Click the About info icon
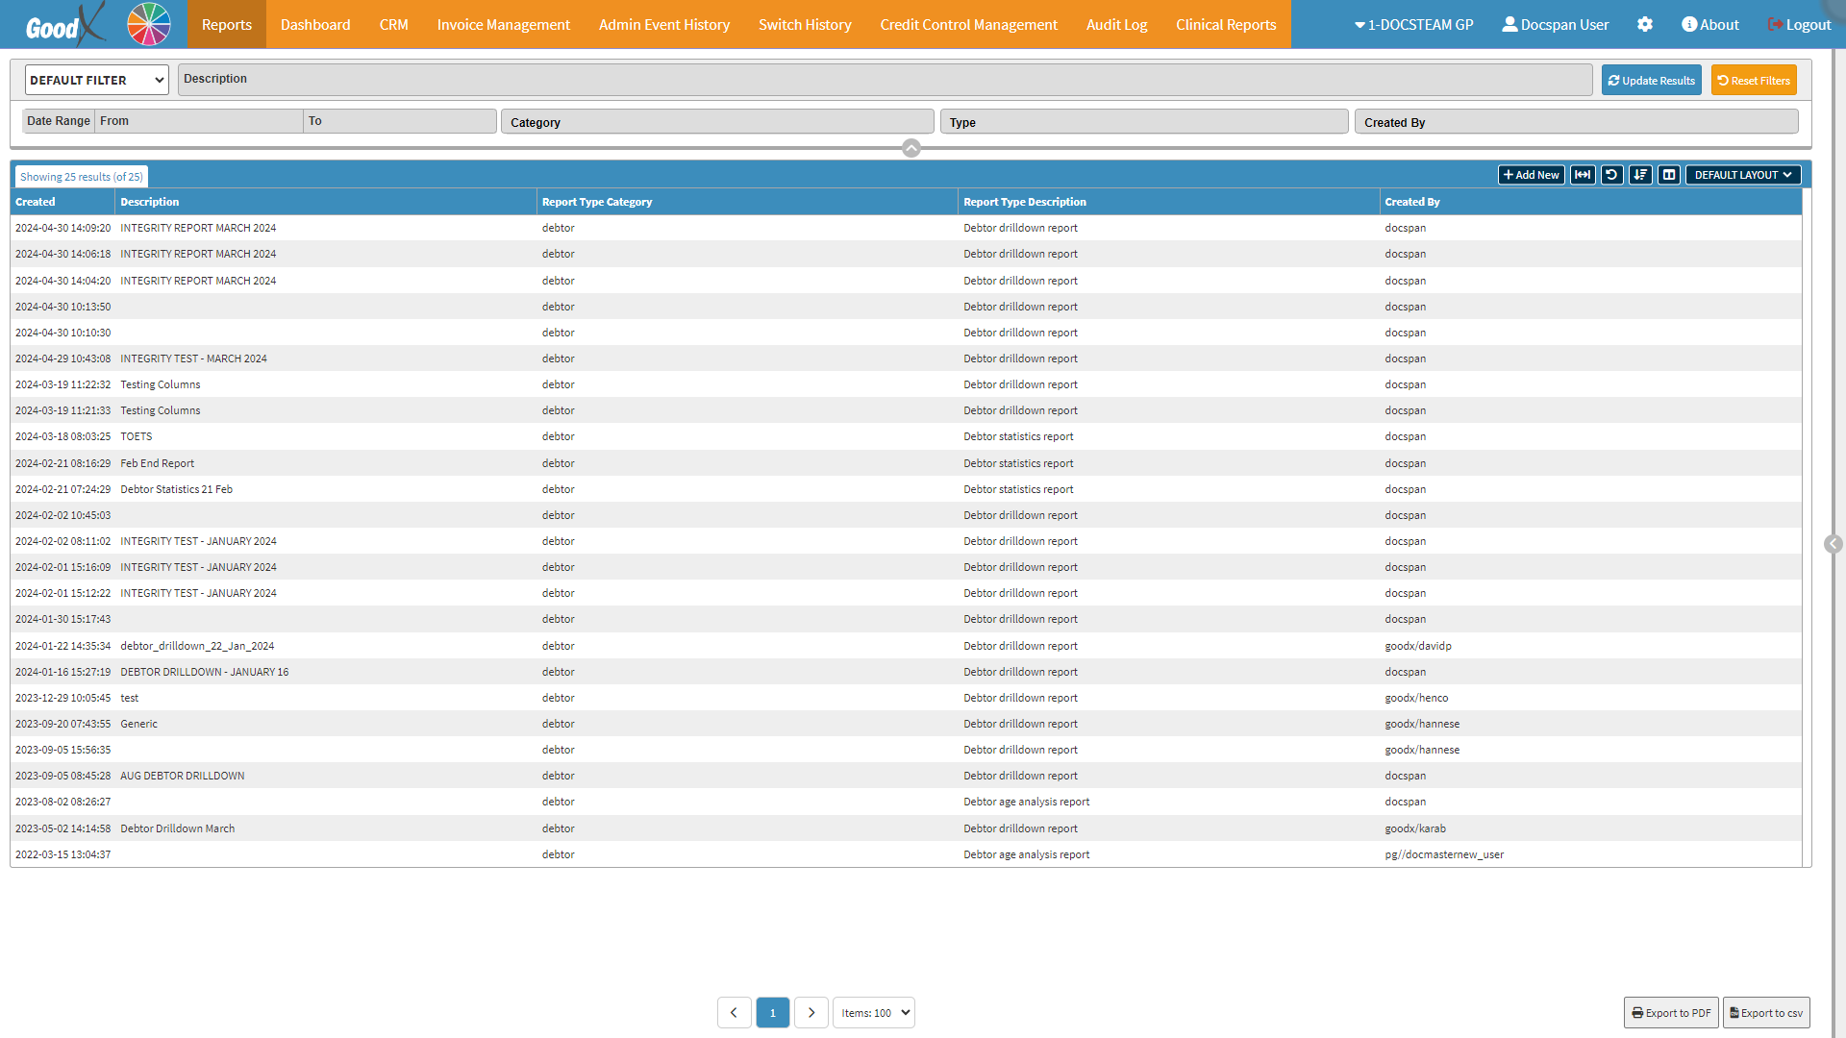This screenshot has height=1038, width=1846. [1689, 24]
